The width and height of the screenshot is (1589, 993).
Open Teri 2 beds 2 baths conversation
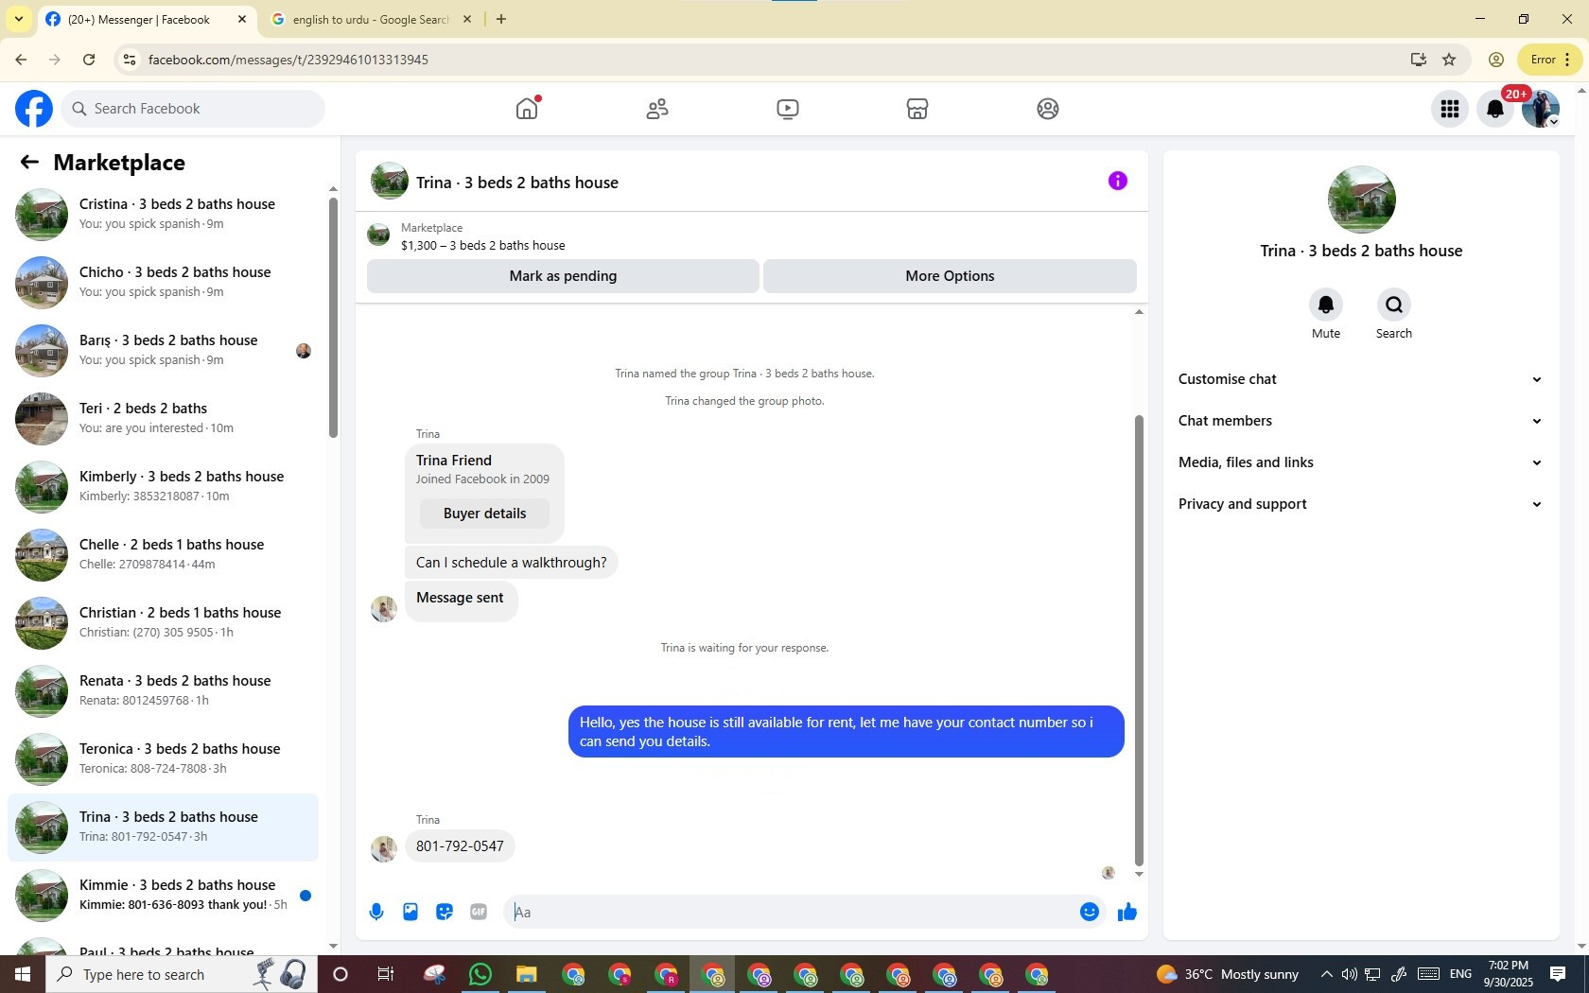(x=163, y=418)
